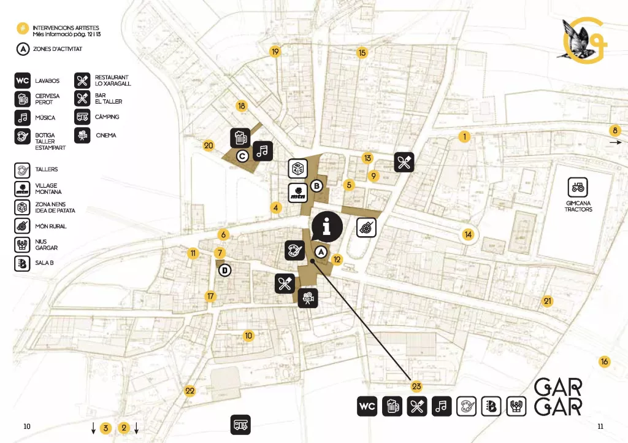Select yellow marker number 1
The width and height of the screenshot is (628, 443).
coord(465,137)
